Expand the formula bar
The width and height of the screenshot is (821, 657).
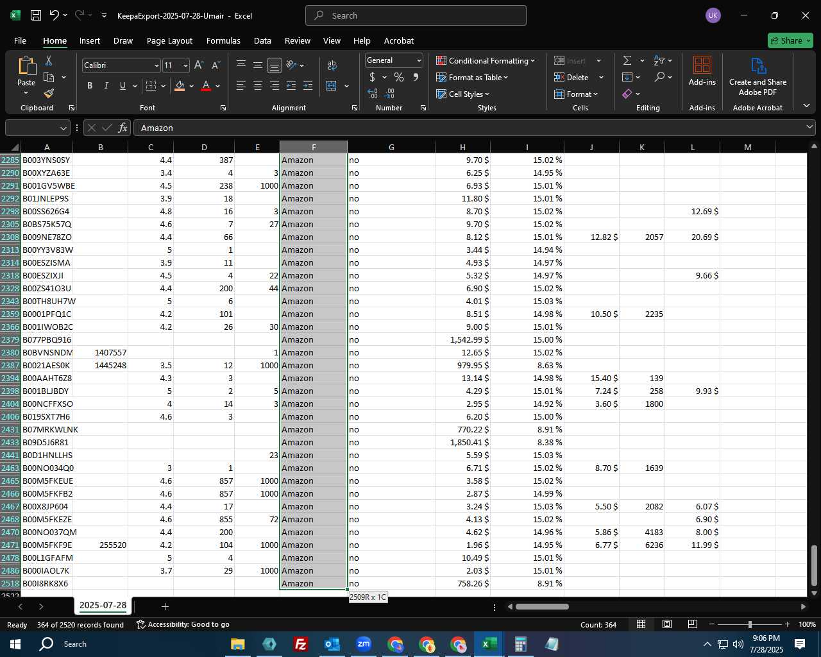pos(809,127)
